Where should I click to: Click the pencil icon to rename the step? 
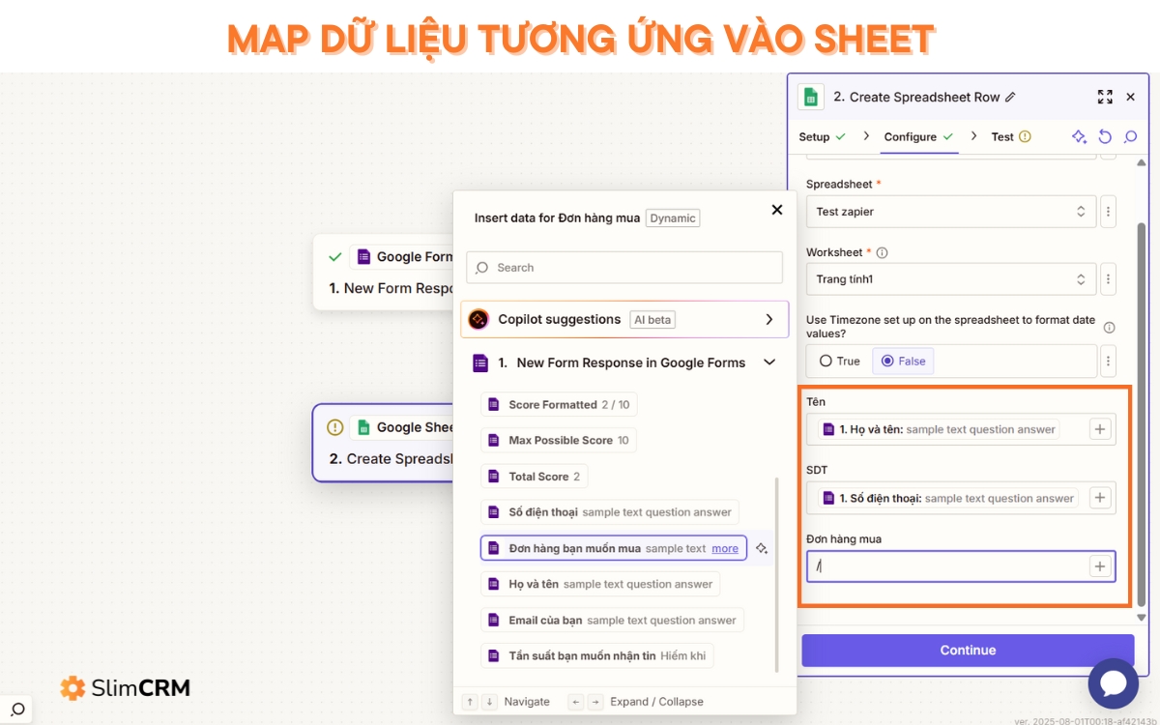[1011, 97]
